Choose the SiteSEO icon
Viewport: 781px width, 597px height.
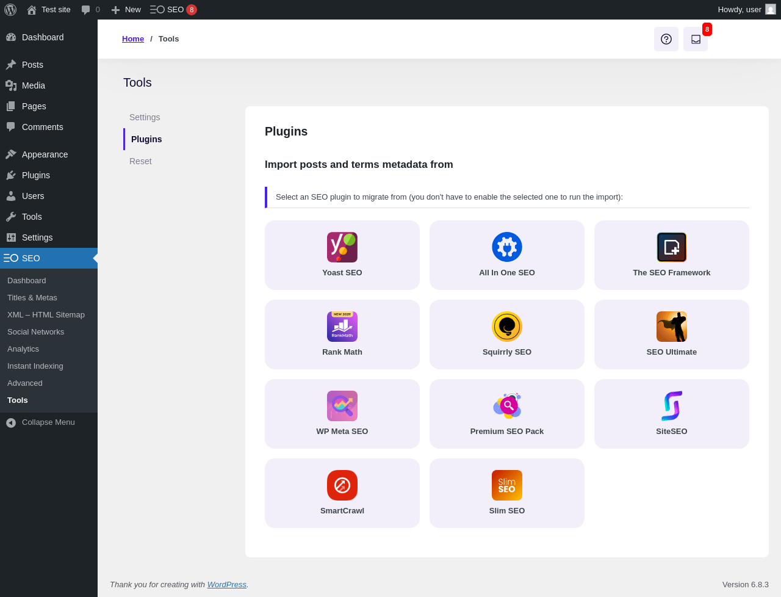coord(672,406)
